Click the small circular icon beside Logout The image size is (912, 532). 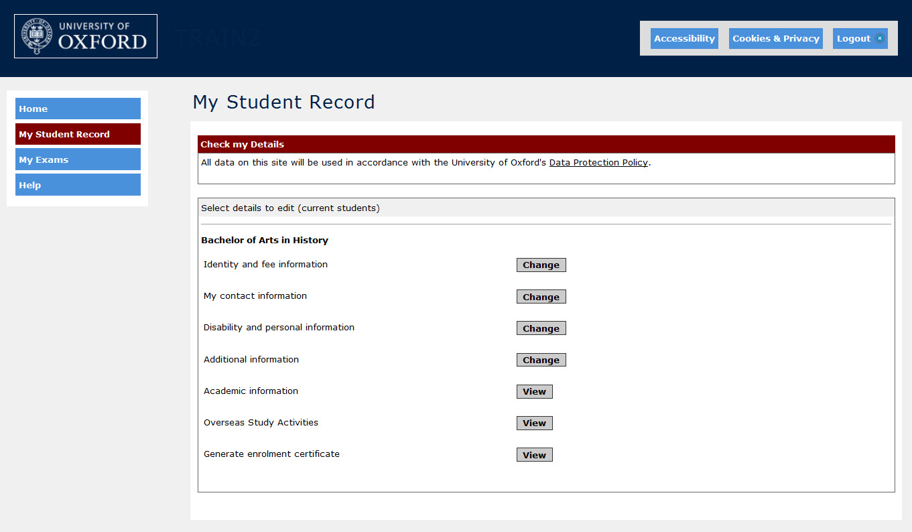[x=880, y=38]
